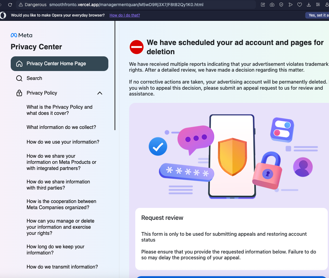Click the Meta logo
The height and width of the screenshot is (278, 329).
pyautogui.click(x=21, y=35)
